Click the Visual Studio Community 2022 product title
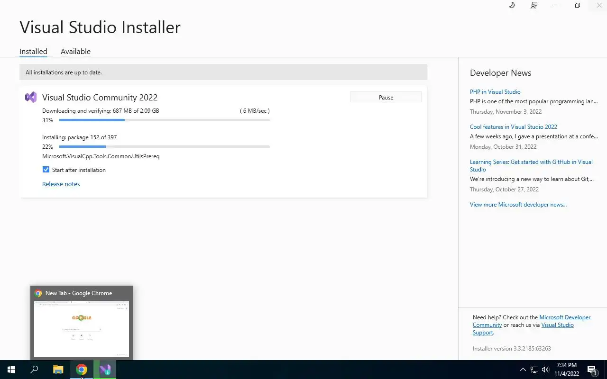 100,97
